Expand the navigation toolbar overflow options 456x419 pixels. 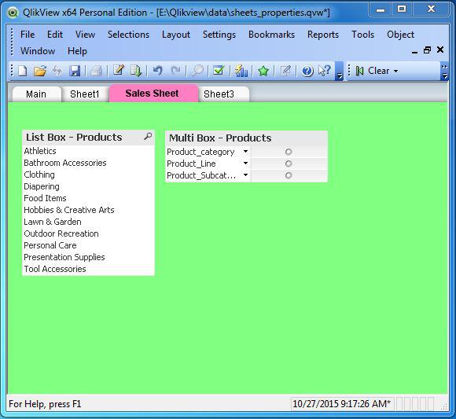tap(444, 71)
